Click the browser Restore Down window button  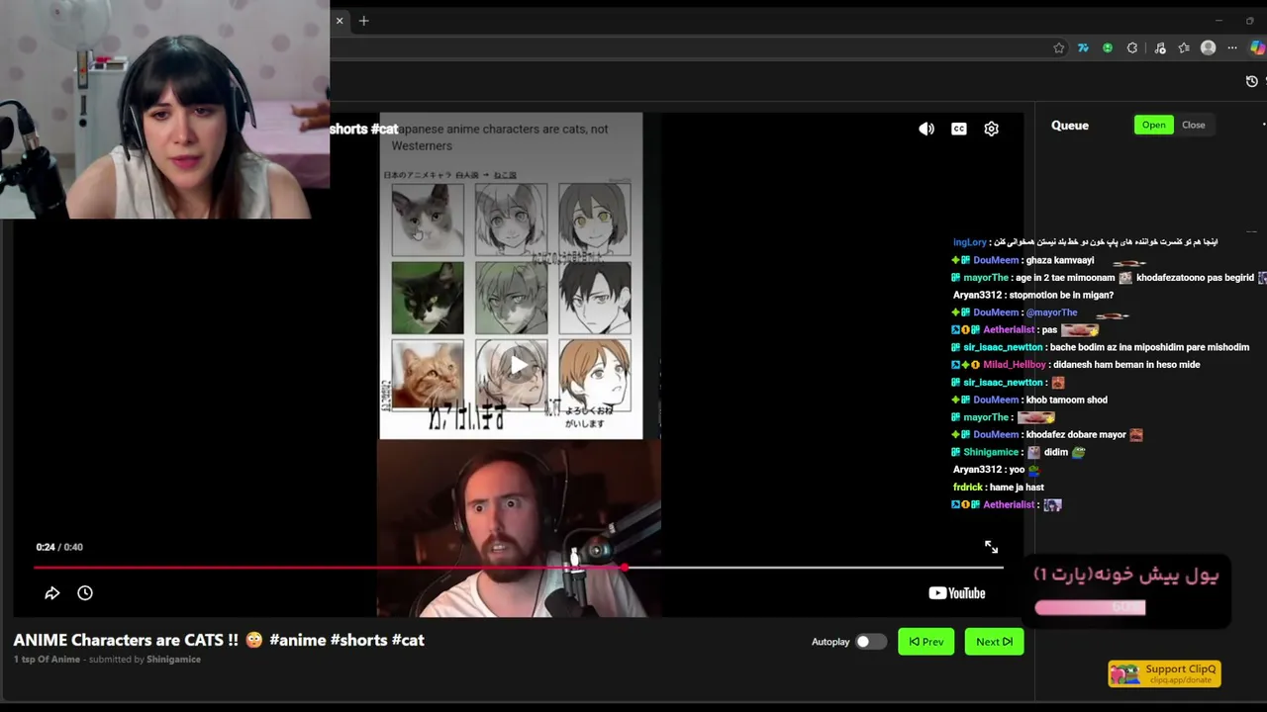[x=1249, y=21]
